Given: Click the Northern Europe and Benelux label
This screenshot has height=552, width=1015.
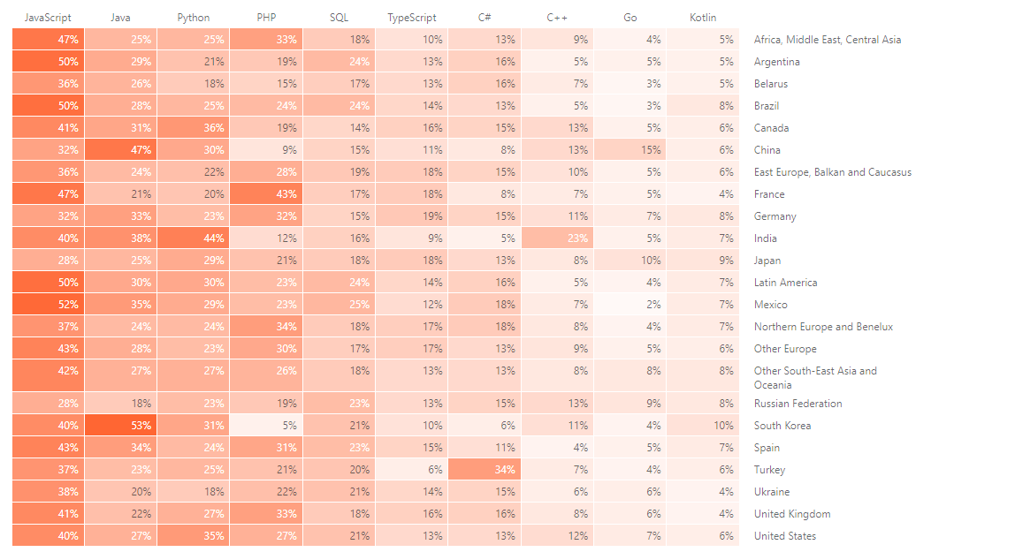Looking at the screenshot, I should click(823, 327).
